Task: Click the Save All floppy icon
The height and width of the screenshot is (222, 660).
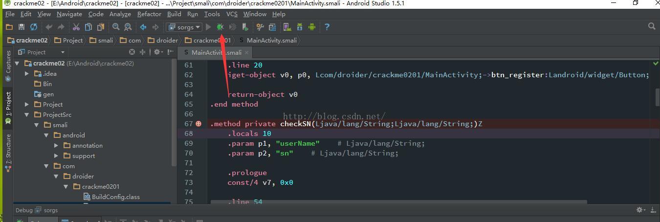Action: coord(22,27)
